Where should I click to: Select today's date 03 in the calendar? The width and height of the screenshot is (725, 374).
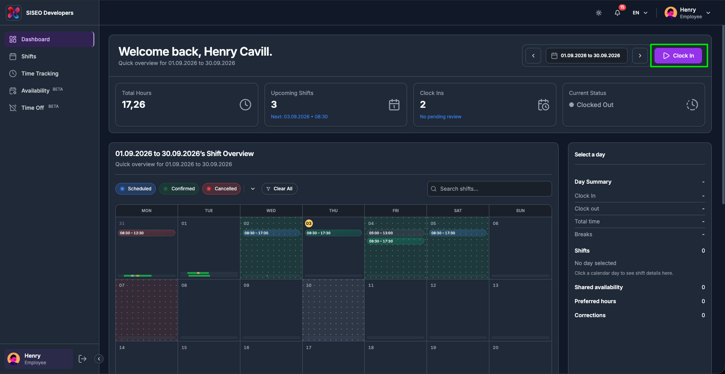pos(309,223)
